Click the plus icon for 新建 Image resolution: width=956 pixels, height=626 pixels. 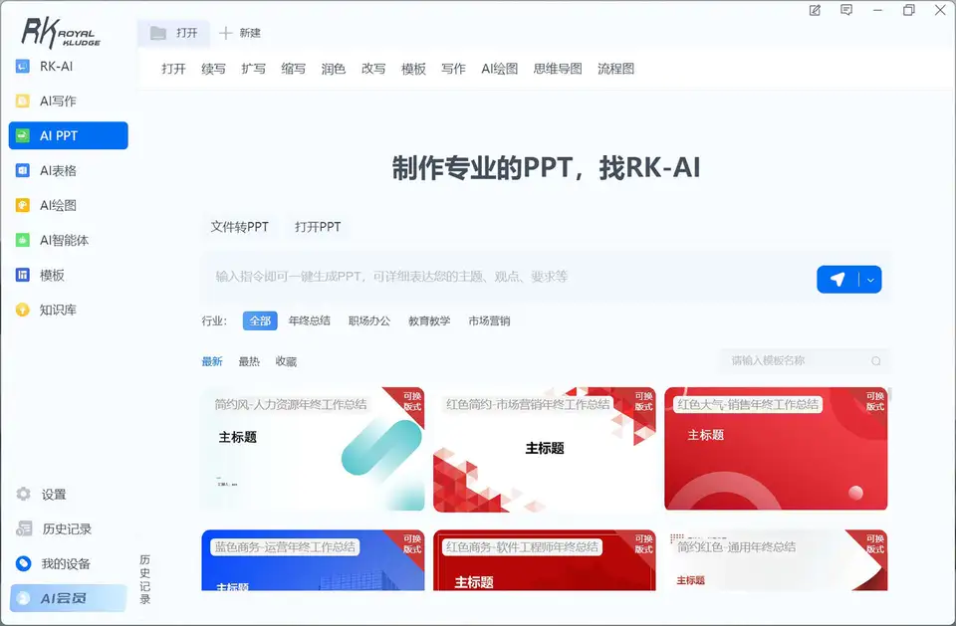(x=226, y=33)
